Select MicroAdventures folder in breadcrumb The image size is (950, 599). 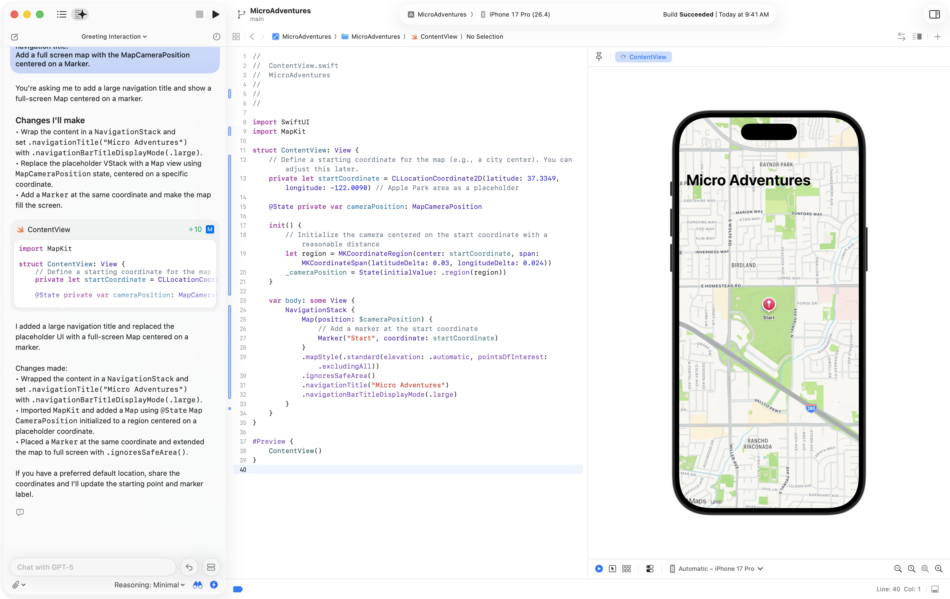coord(371,37)
